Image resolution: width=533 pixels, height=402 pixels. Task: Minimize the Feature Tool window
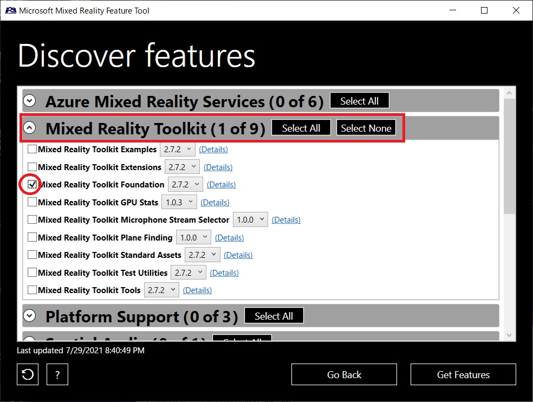point(453,10)
